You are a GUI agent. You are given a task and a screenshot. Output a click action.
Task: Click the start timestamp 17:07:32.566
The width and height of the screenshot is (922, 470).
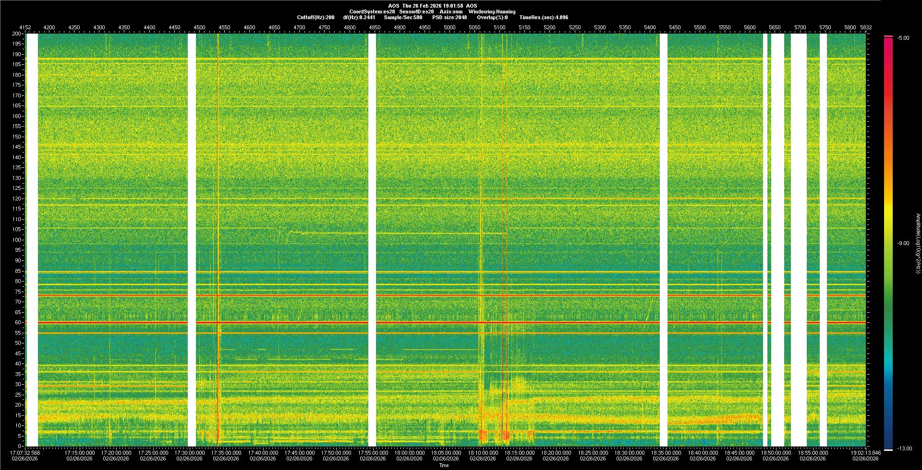[x=25, y=452]
